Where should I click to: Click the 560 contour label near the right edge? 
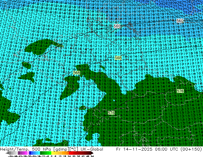pos(180,21)
